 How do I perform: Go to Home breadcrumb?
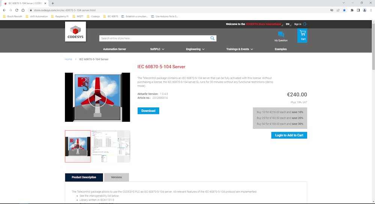pyautogui.click(x=68, y=59)
